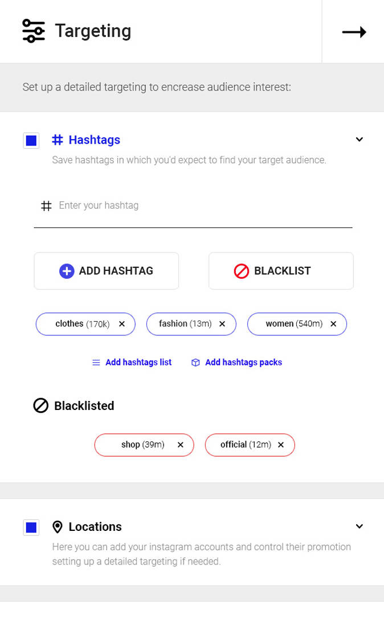Image resolution: width=384 pixels, height=617 pixels.
Task: Click the BLACKLIST button
Action: tap(281, 270)
